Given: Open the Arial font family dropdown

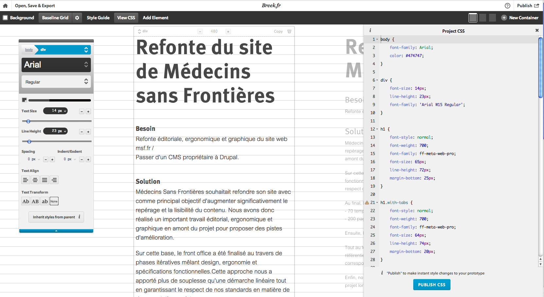Looking at the screenshot, I should [56, 65].
